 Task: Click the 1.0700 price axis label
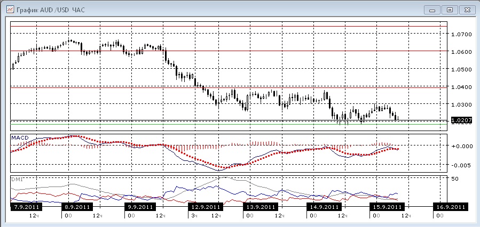coord(461,34)
